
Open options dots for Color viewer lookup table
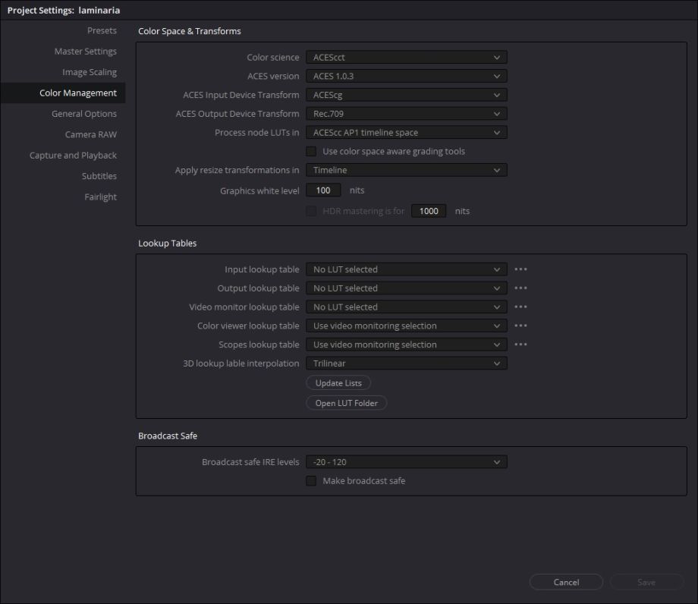(520, 326)
